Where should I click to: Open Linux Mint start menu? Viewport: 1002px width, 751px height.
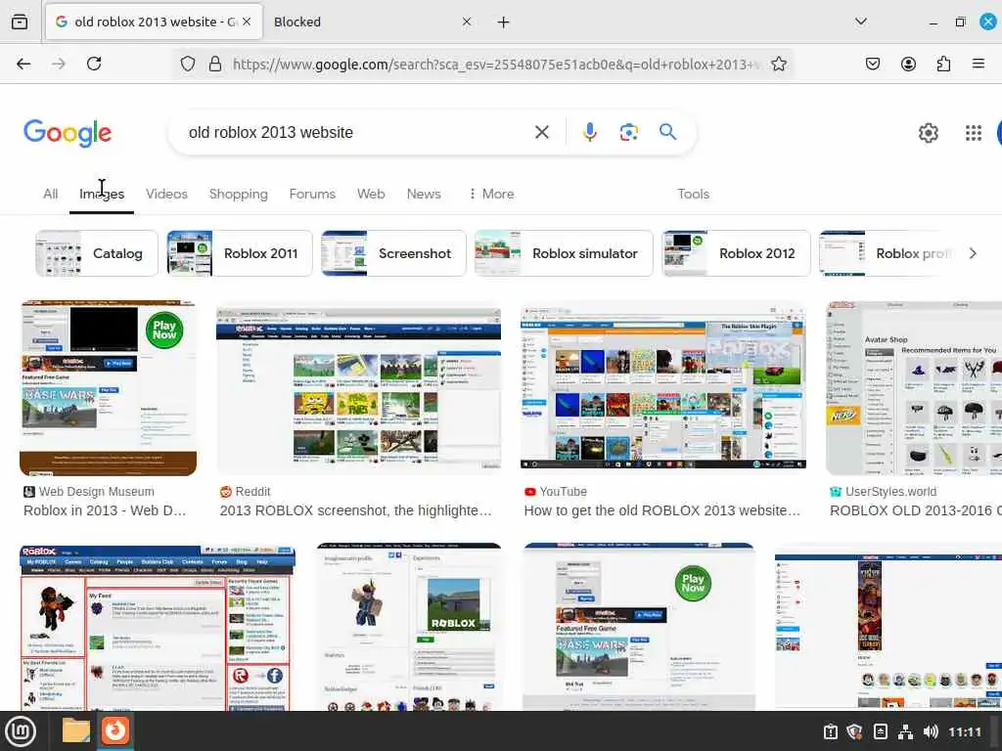21,731
